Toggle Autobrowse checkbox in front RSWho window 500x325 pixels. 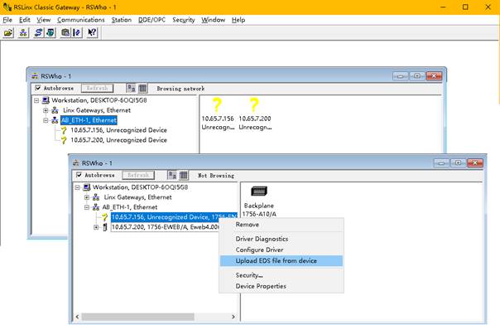(x=79, y=175)
